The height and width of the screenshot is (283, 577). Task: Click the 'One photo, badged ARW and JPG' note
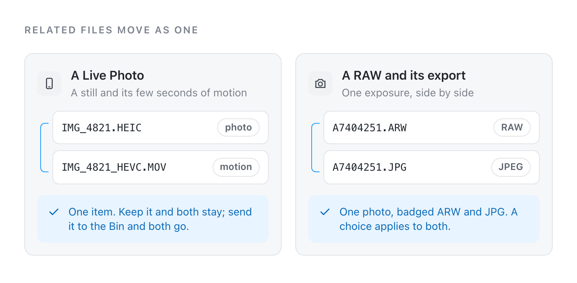coord(424,219)
